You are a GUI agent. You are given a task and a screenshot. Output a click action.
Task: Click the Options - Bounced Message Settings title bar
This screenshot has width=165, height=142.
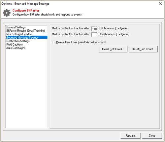point(25,4)
